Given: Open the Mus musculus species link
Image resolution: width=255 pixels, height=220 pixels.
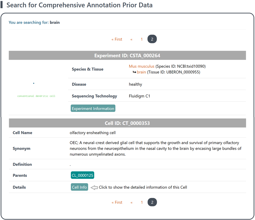Looking at the screenshot, I should pyautogui.click(x=141, y=66).
